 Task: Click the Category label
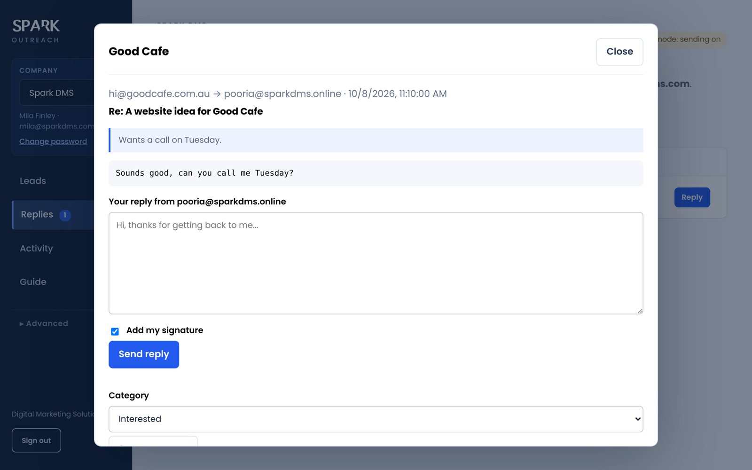tap(129, 396)
